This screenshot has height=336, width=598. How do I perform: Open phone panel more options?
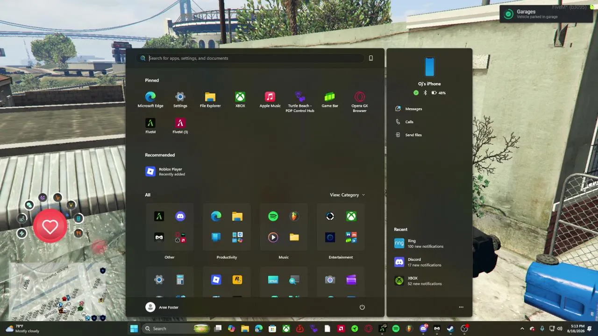coord(461,307)
